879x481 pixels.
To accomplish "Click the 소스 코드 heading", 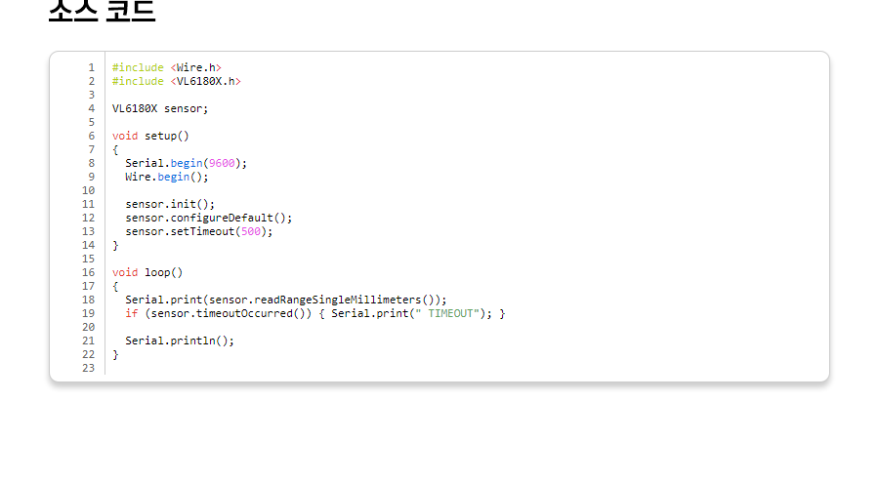I will [102, 10].
